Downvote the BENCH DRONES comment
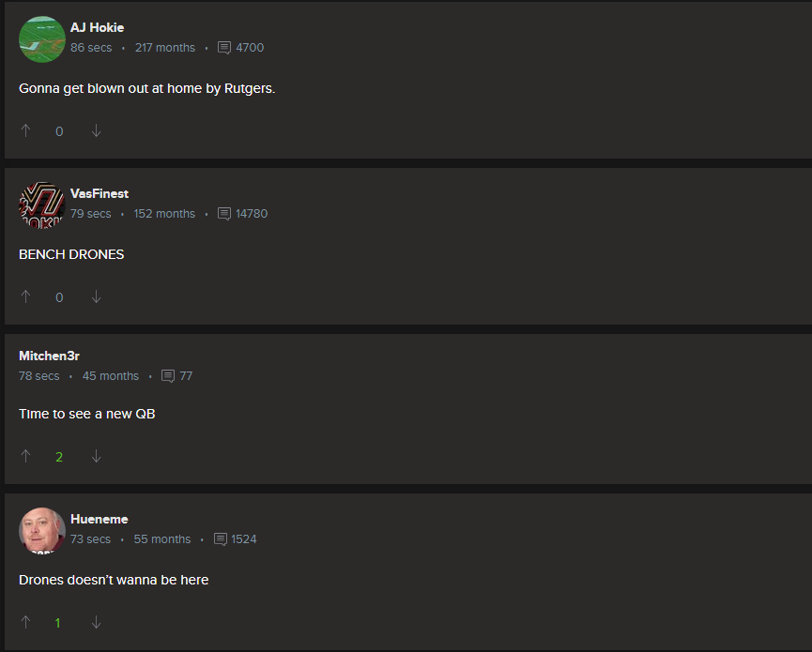This screenshot has height=652, width=812. point(97,297)
